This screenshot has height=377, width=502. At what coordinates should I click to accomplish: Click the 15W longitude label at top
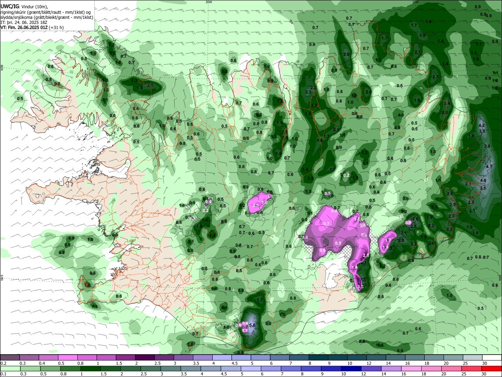[x=415, y=2]
